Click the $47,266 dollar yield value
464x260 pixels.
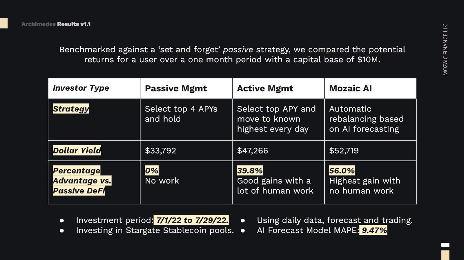[x=252, y=151]
